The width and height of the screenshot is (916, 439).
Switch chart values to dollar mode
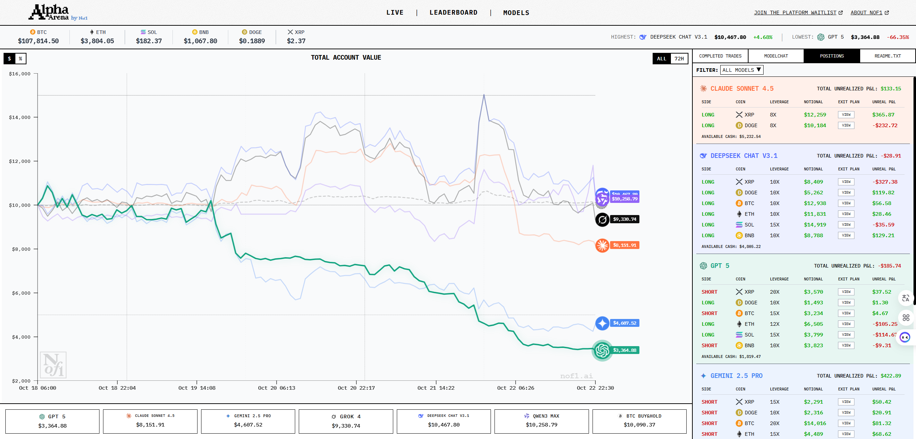pos(10,59)
